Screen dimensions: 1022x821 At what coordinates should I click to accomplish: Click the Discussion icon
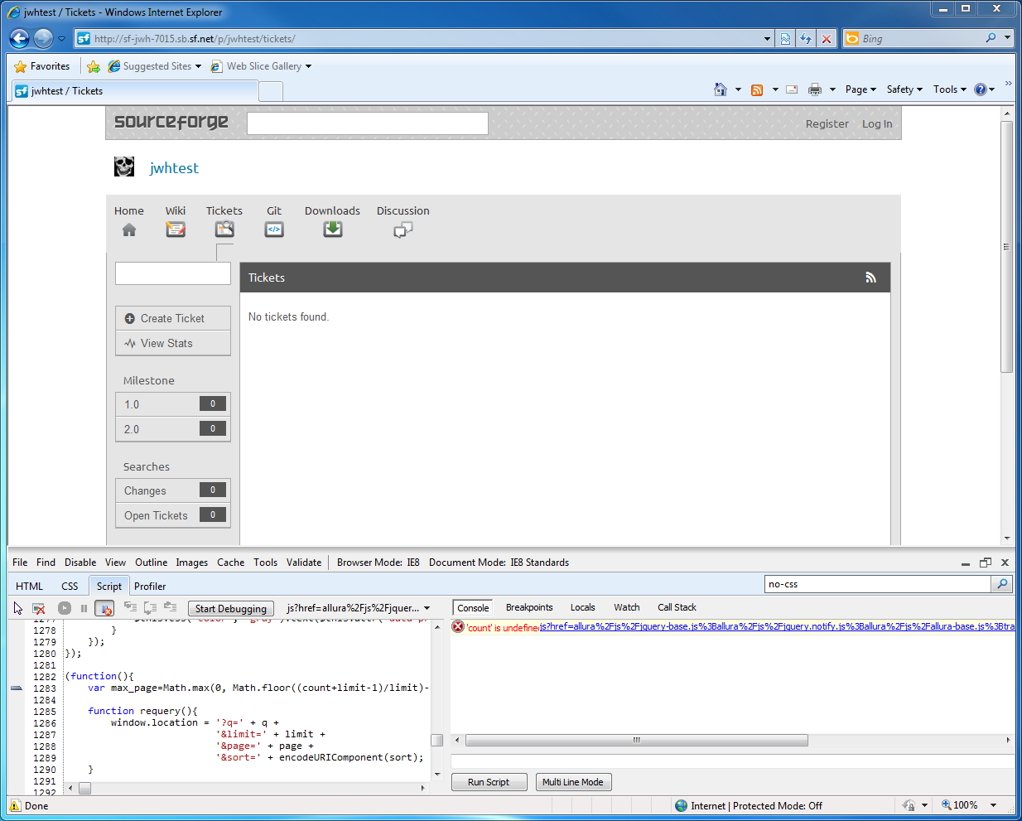coord(403,229)
